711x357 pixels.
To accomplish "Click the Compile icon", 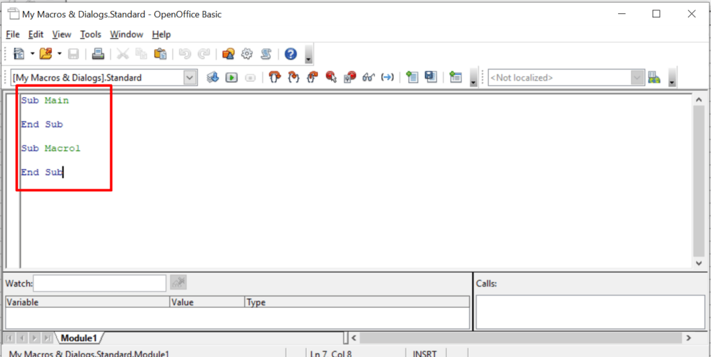I will pyautogui.click(x=213, y=78).
